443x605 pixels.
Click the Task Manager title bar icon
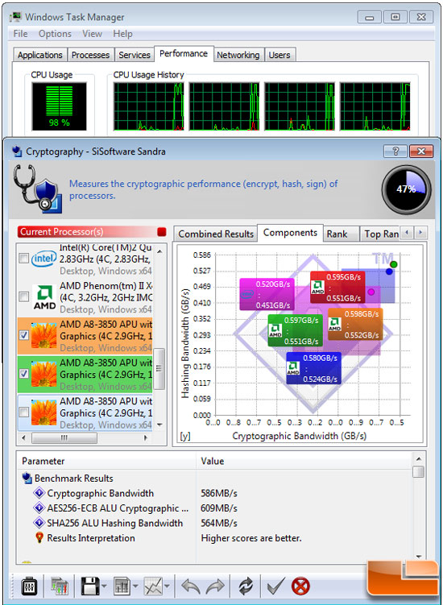pos(16,18)
